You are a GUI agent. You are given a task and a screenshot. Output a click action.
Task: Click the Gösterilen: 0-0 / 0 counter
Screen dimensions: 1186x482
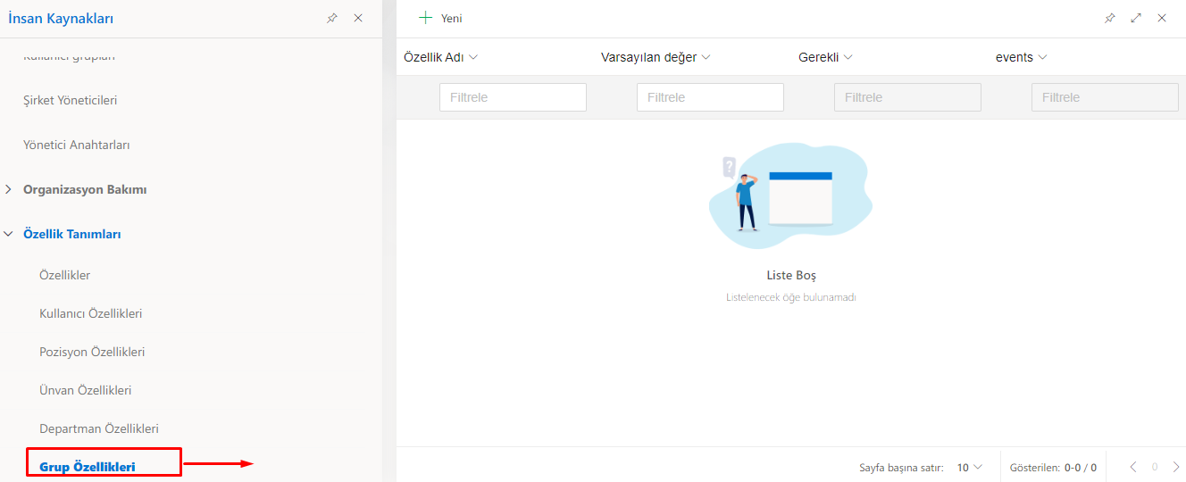coord(1053,467)
